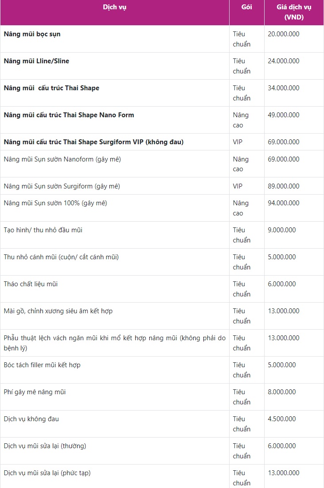Viewport: 324px width, 488px height.
Task: Click the Thai Shape Surgiform VIP service
Action: click(94, 142)
